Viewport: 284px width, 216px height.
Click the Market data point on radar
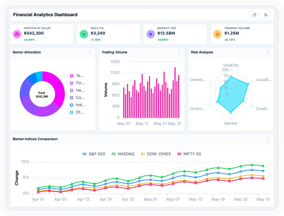pyautogui.click(x=231, y=112)
